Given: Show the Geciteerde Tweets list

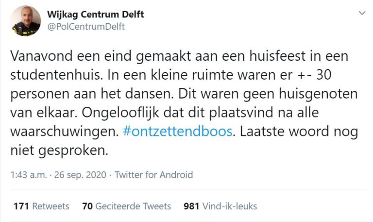Looking at the screenshot, I should point(133,206).
